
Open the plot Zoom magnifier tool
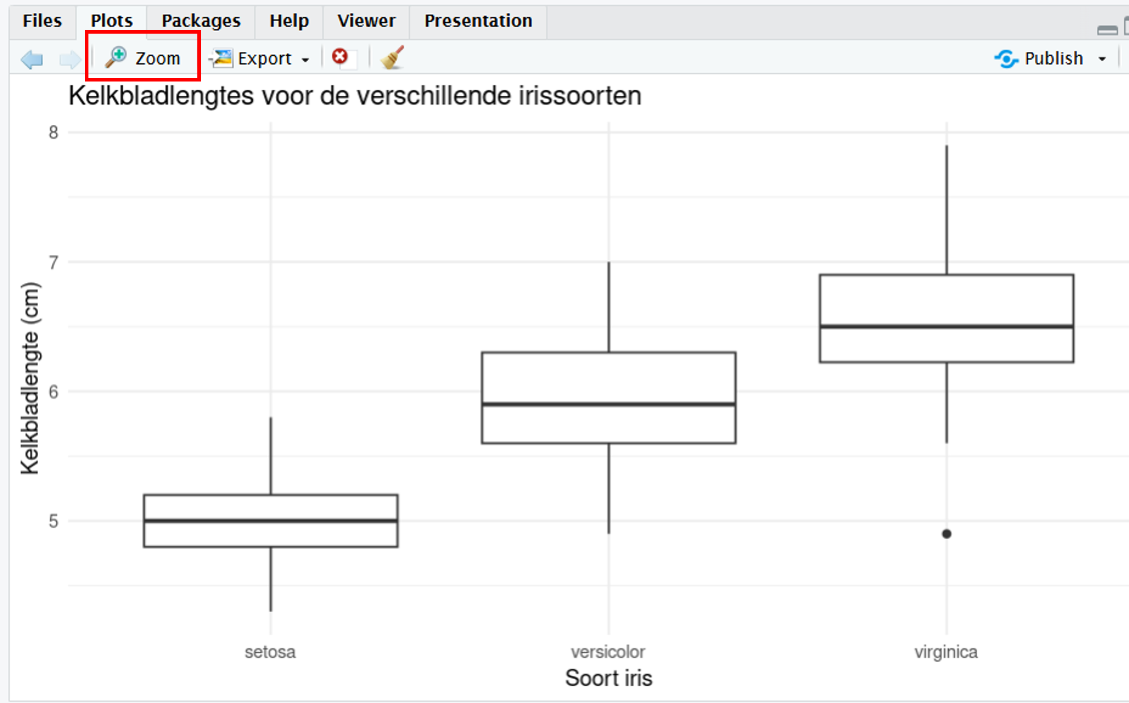coord(142,58)
